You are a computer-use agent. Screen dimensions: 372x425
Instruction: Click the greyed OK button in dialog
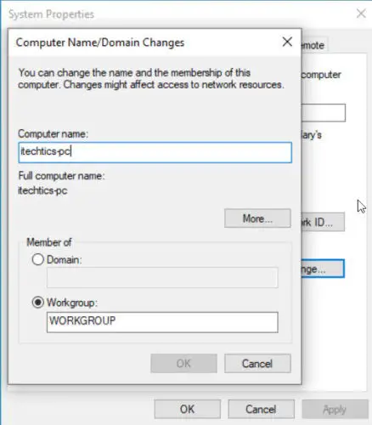click(183, 363)
